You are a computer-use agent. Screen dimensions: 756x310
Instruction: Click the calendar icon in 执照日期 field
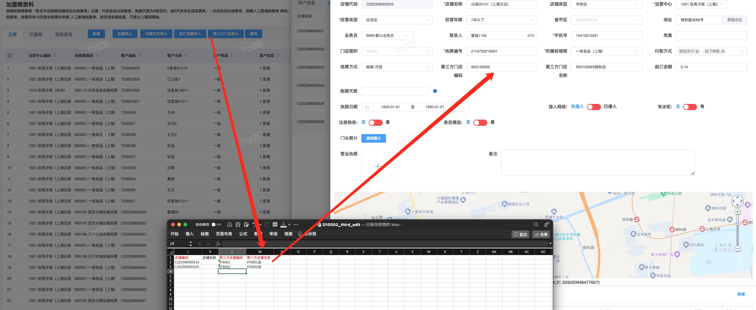click(367, 107)
